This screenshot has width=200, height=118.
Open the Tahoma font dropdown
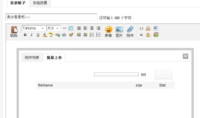point(34,28)
